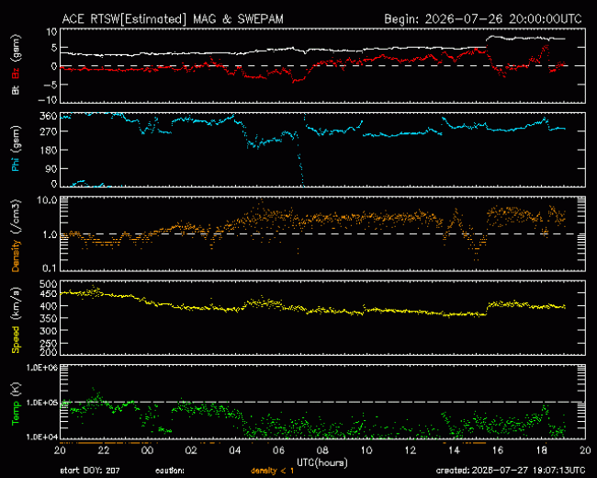The height and width of the screenshot is (478, 597).
Task: Click the "08" hour label on time axis
Action: coord(322,450)
